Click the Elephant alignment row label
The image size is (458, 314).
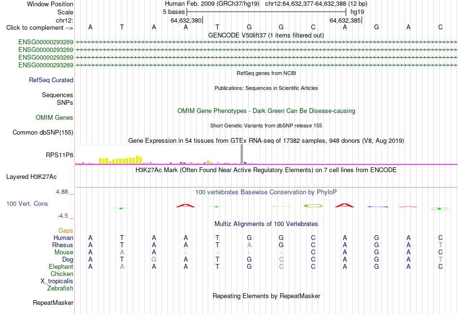[x=61, y=267]
